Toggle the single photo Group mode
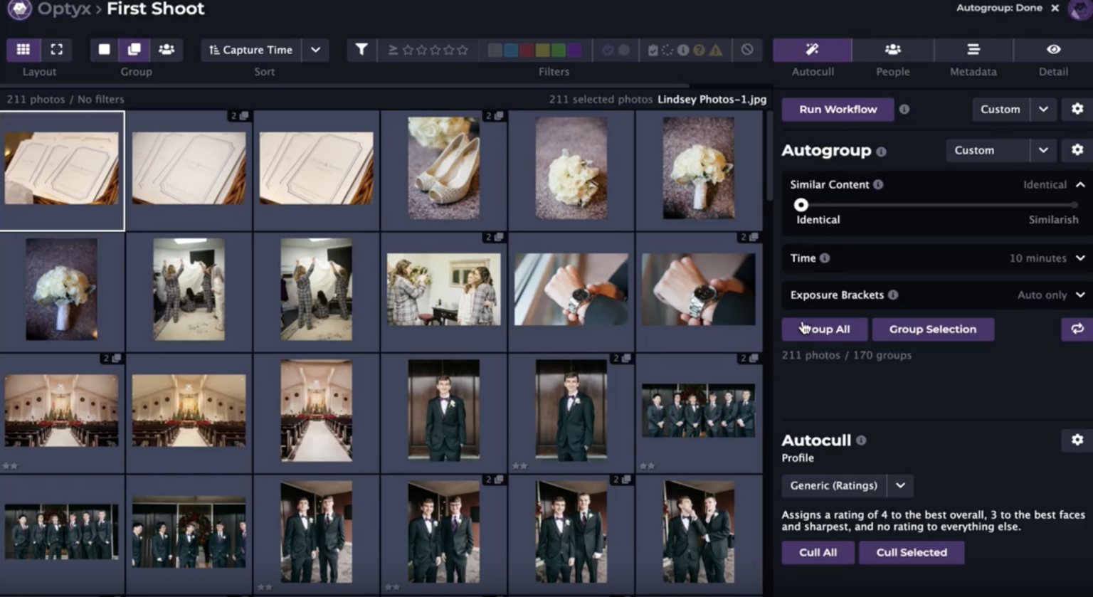The width and height of the screenshot is (1093, 597). click(103, 50)
